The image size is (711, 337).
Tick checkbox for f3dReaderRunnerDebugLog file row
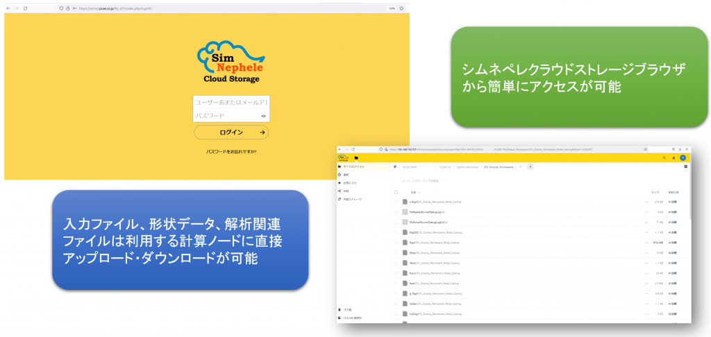pyautogui.click(x=396, y=211)
